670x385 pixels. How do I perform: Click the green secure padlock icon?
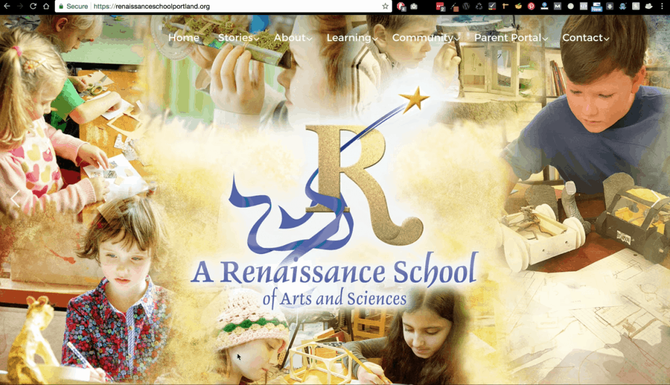[x=61, y=7]
